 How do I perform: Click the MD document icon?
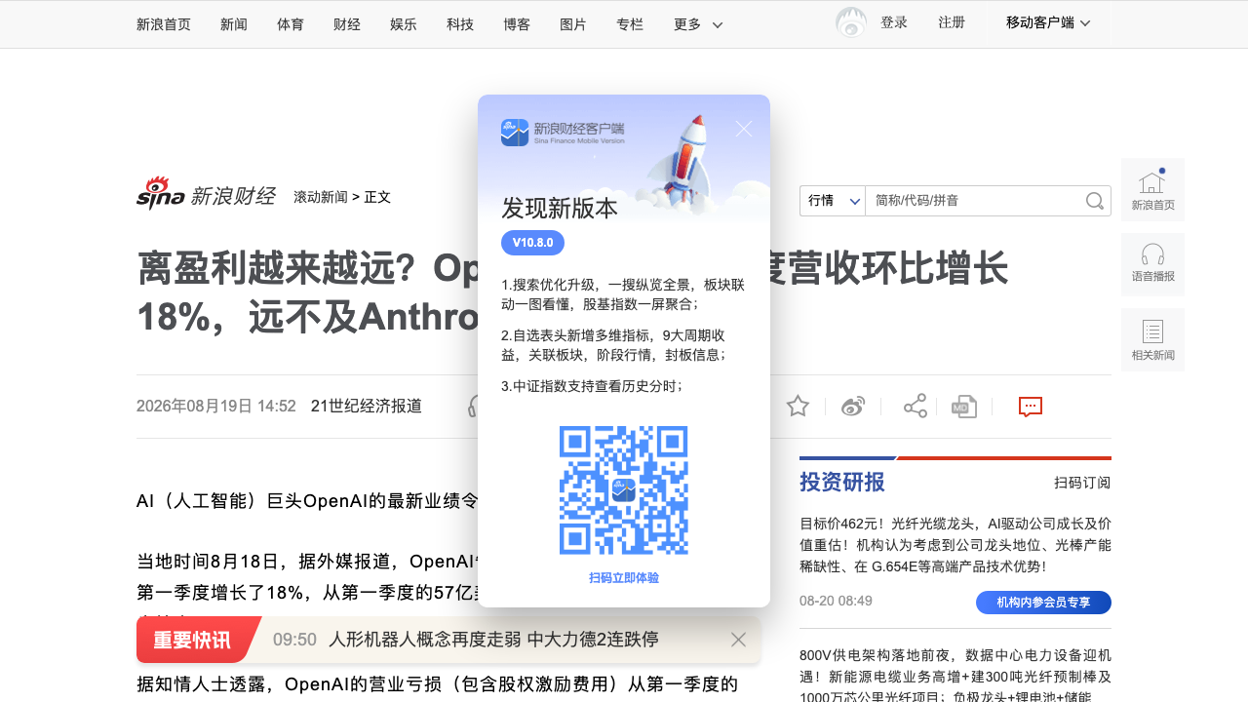(x=964, y=407)
